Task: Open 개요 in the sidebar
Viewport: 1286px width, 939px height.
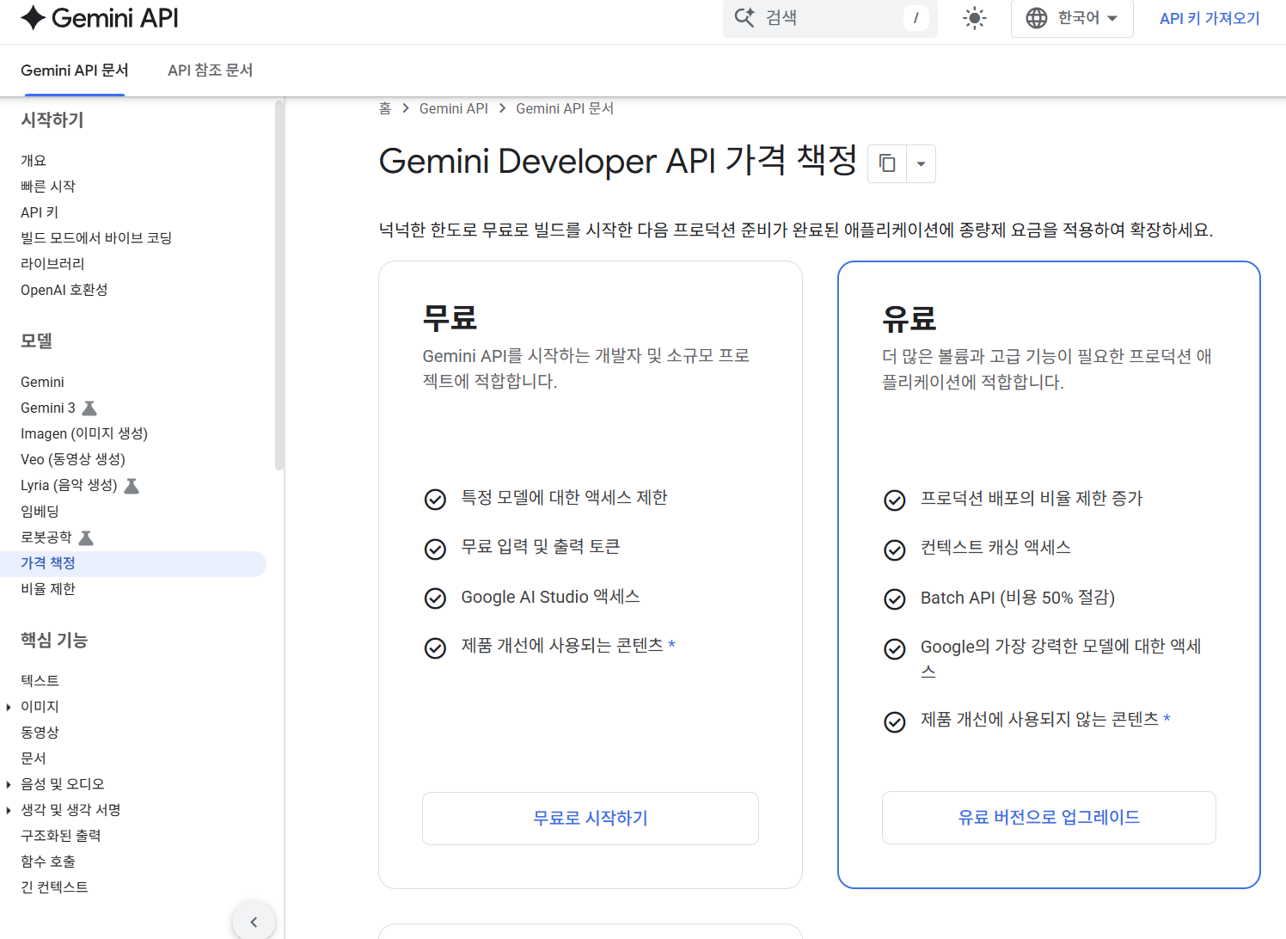Action: (x=34, y=161)
